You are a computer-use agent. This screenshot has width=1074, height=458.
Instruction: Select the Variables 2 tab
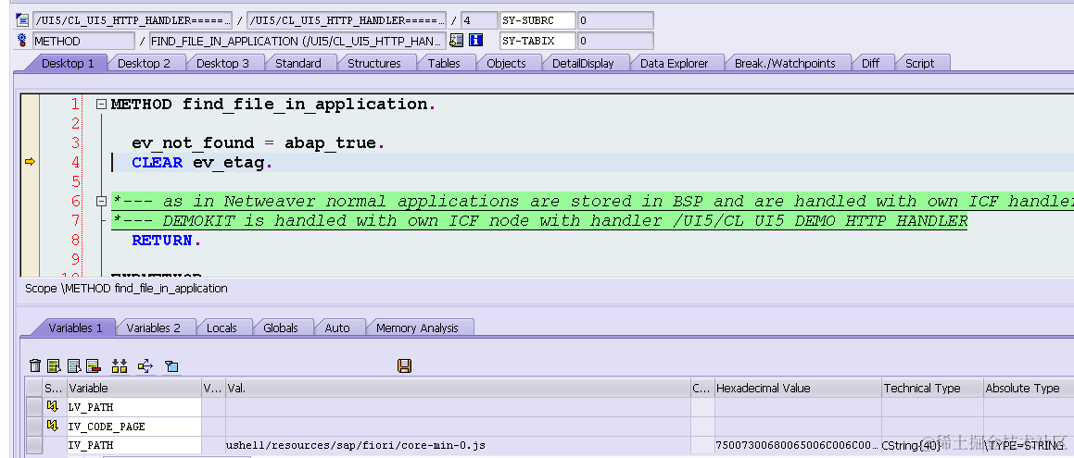click(x=154, y=328)
